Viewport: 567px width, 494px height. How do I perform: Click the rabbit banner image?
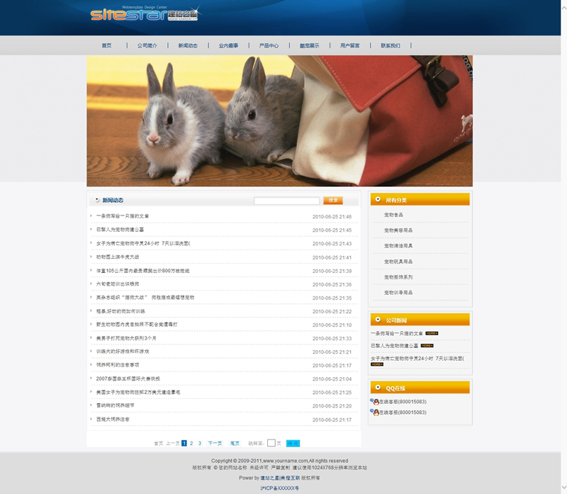(x=279, y=120)
